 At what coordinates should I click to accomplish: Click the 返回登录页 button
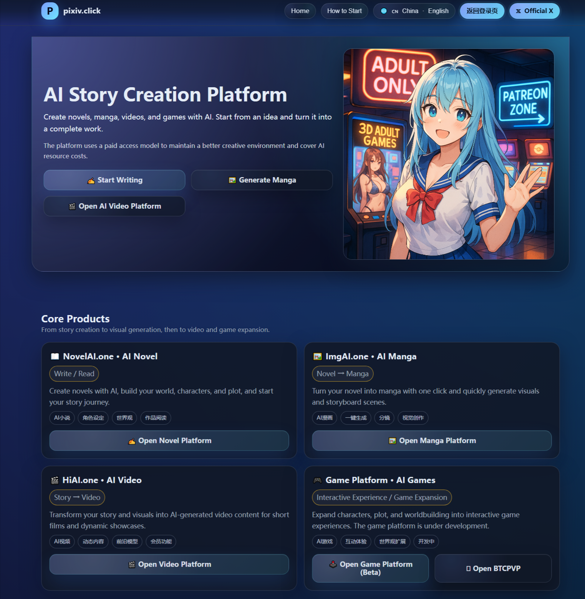(x=482, y=11)
